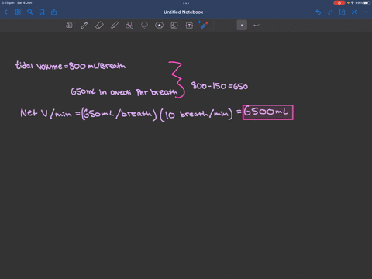Select the zoom window tool
372x279 pixels.
69,26
